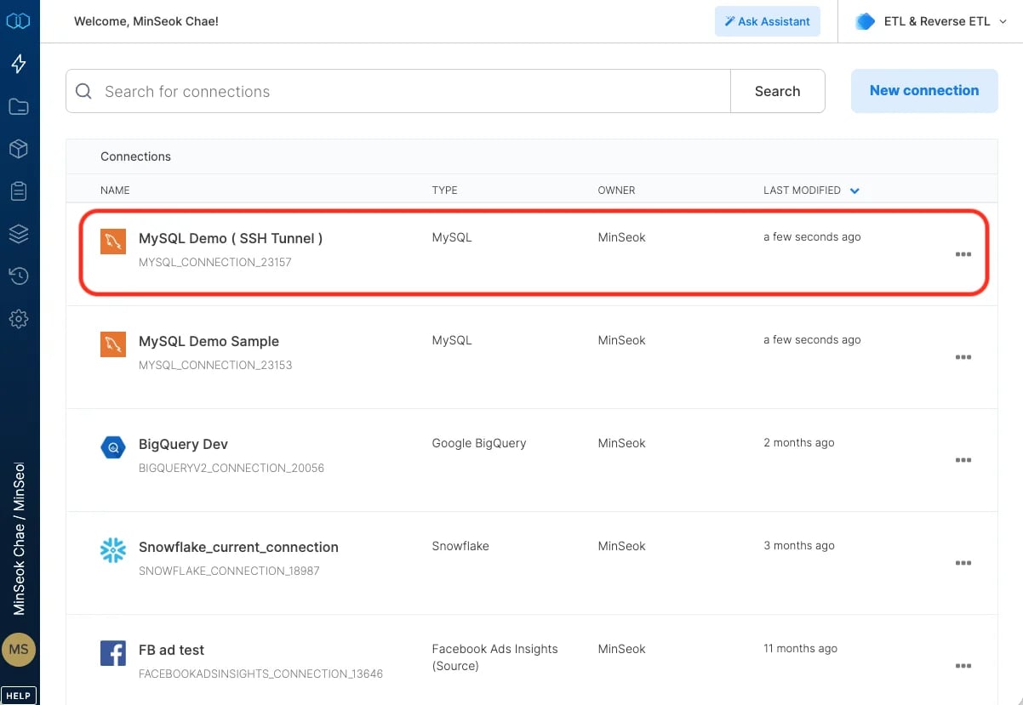Select the cube package icon in sidebar
Screen dimensions: 1023x705
19,149
